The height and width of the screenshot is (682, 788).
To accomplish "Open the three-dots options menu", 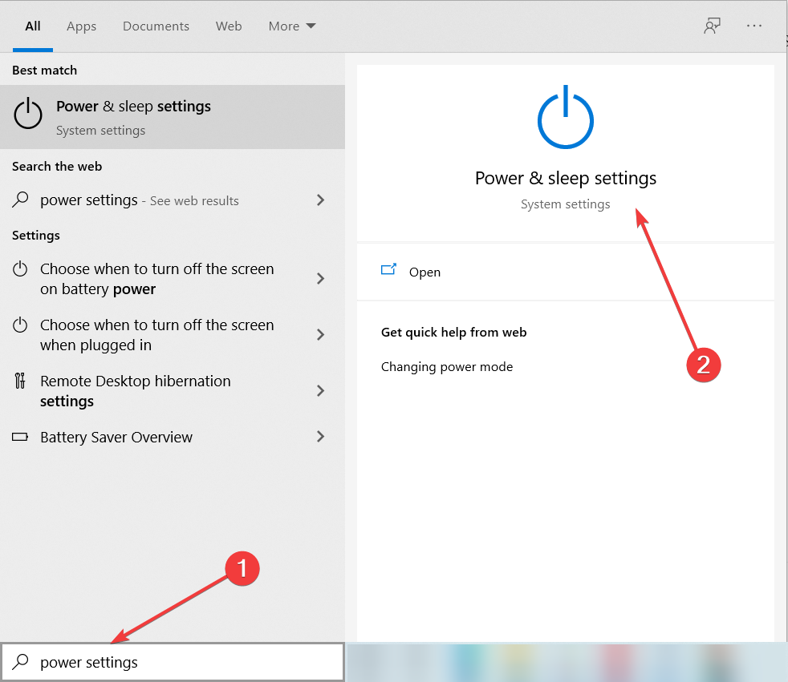I will 754,26.
